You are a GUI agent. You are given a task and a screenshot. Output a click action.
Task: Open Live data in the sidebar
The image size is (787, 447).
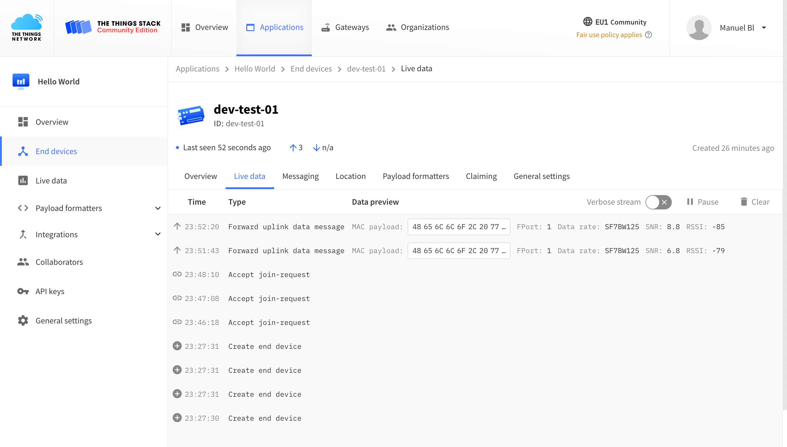pyautogui.click(x=84, y=180)
